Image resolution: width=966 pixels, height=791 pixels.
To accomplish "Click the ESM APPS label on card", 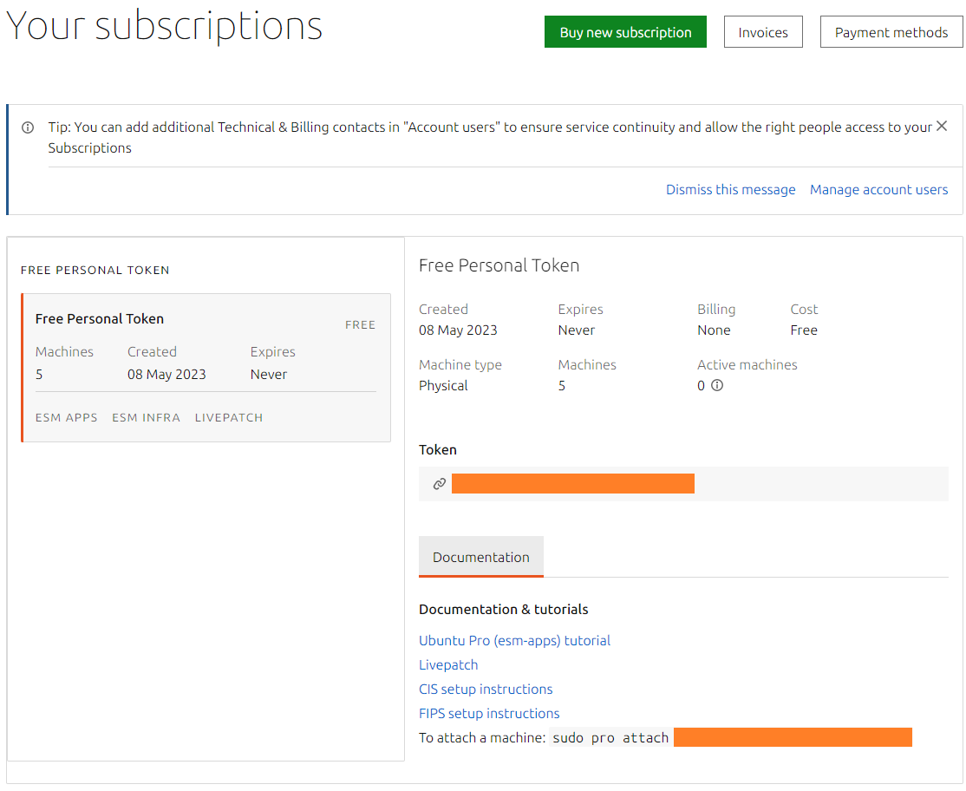I will (x=67, y=418).
